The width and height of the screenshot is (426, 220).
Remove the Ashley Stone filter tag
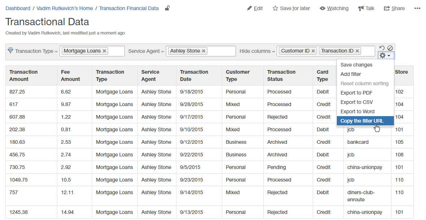[x=204, y=51]
